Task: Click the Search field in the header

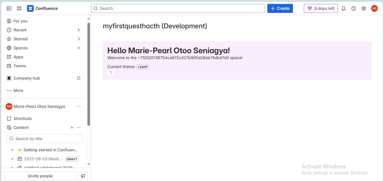Action: point(178,8)
